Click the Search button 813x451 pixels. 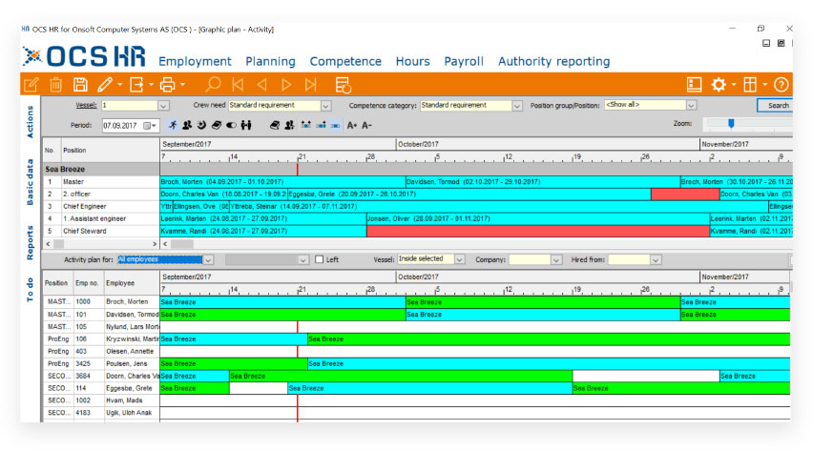(777, 106)
